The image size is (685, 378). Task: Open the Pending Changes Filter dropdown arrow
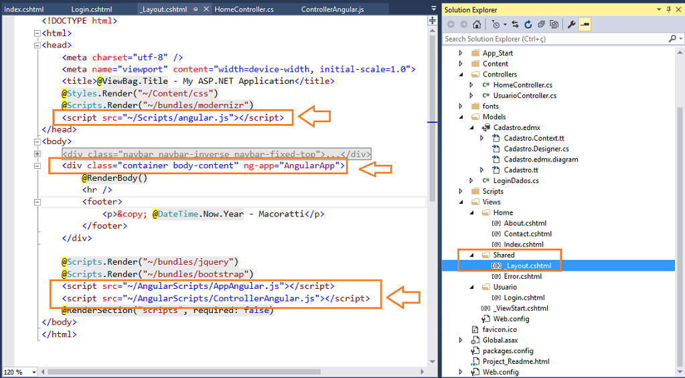[x=505, y=25]
